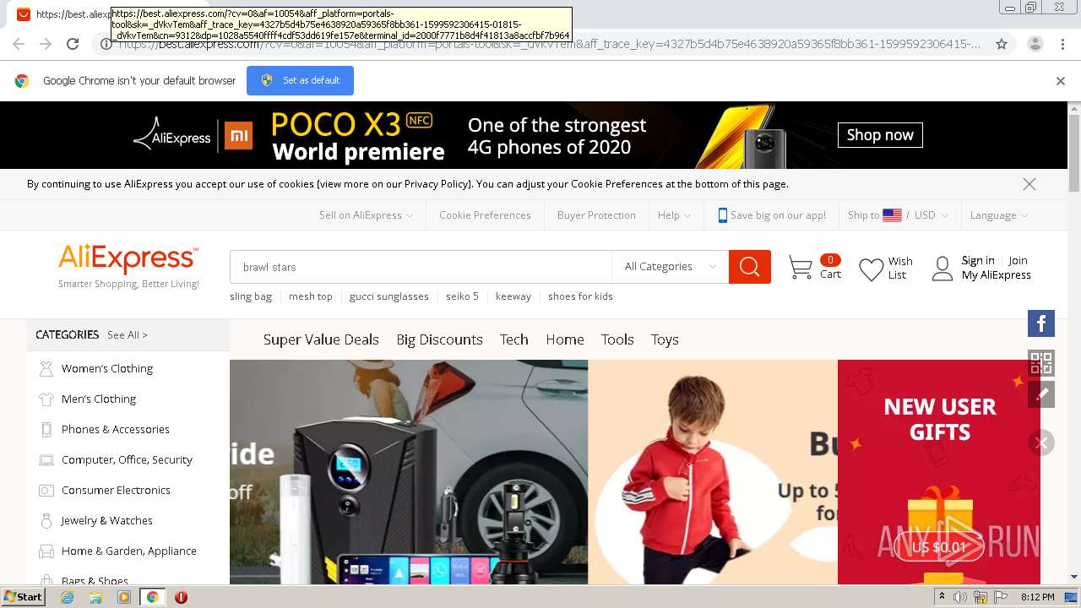Open Chrome three-dot menu
Screen dimensions: 1081x608
point(1062,44)
